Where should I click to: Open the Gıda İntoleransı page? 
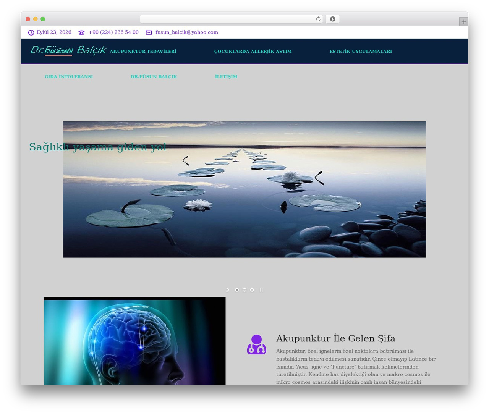click(69, 76)
